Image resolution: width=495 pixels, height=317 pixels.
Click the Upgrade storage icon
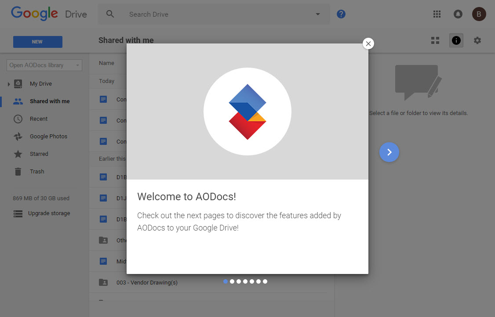point(18,213)
